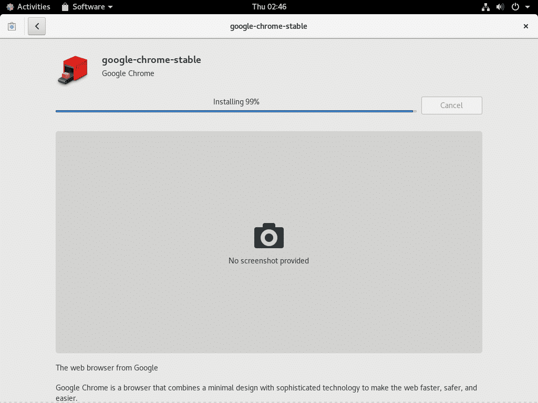Close the google-chrome-stable window
This screenshot has height=403, width=538.
pos(525,26)
